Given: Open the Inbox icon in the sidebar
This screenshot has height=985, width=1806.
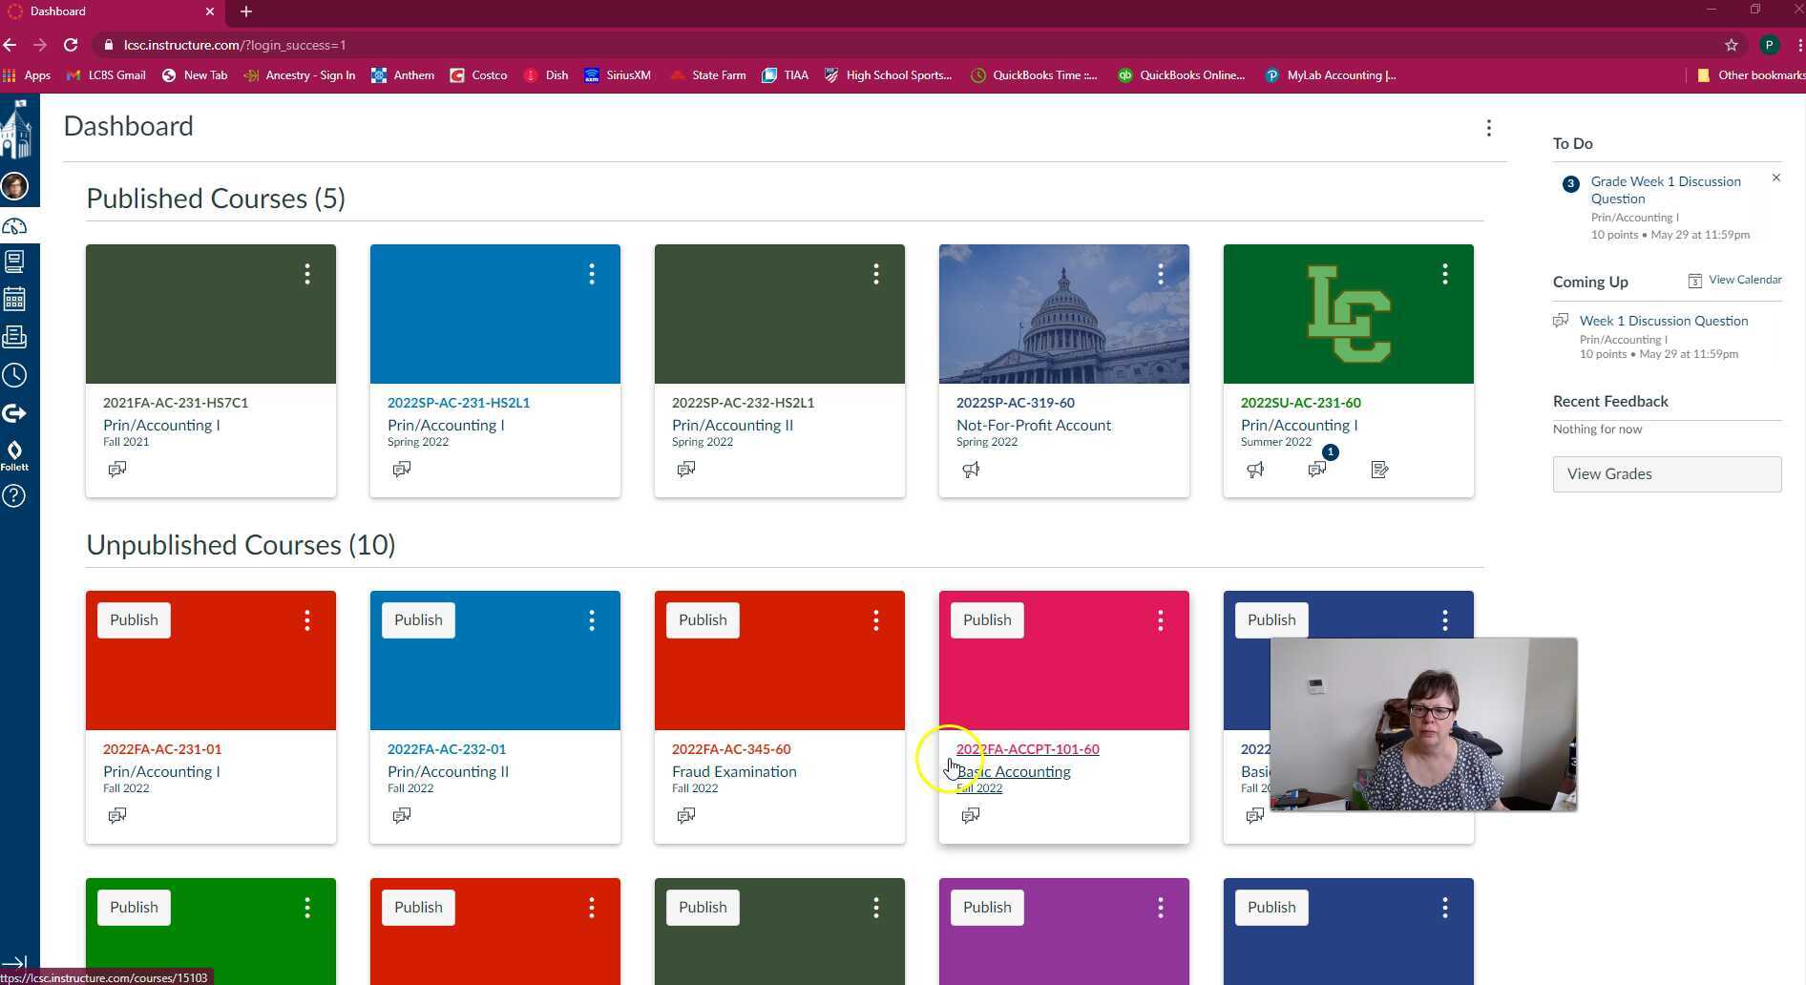Looking at the screenshot, I should point(14,337).
